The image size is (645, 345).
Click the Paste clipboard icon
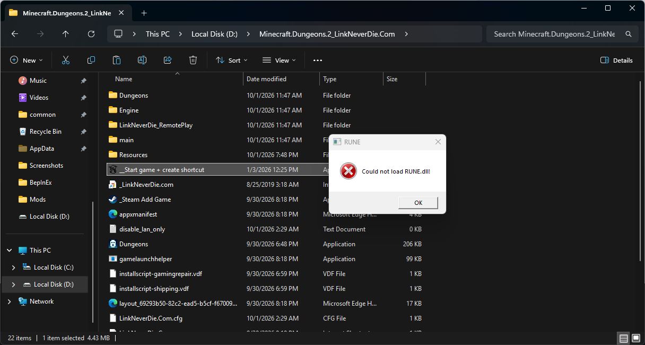117,61
